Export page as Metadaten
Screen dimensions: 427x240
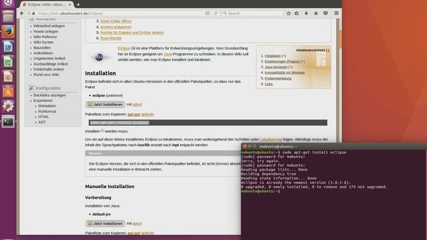(47, 106)
